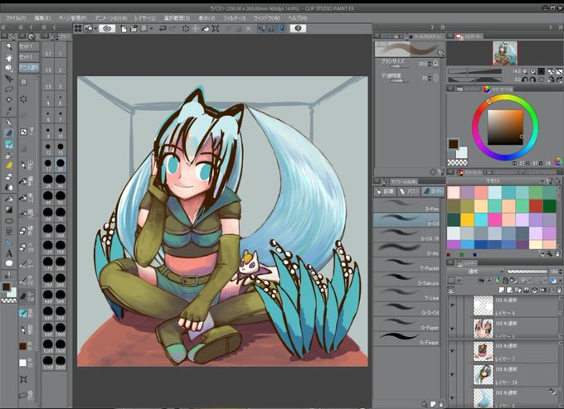Select the T-Line brush
The image size is (564, 409).
coord(406,295)
